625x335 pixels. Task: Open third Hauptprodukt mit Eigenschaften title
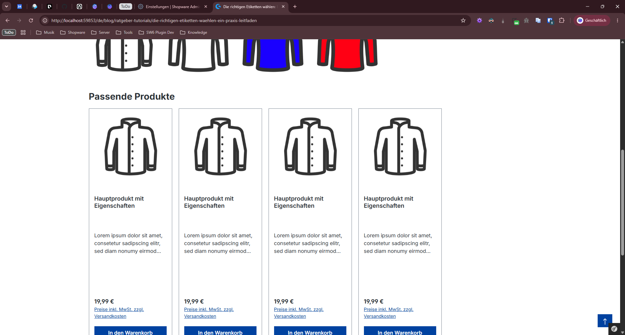click(x=299, y=202)
